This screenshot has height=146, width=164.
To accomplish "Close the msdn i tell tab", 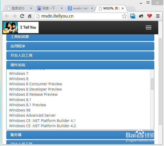I will 92,8.
